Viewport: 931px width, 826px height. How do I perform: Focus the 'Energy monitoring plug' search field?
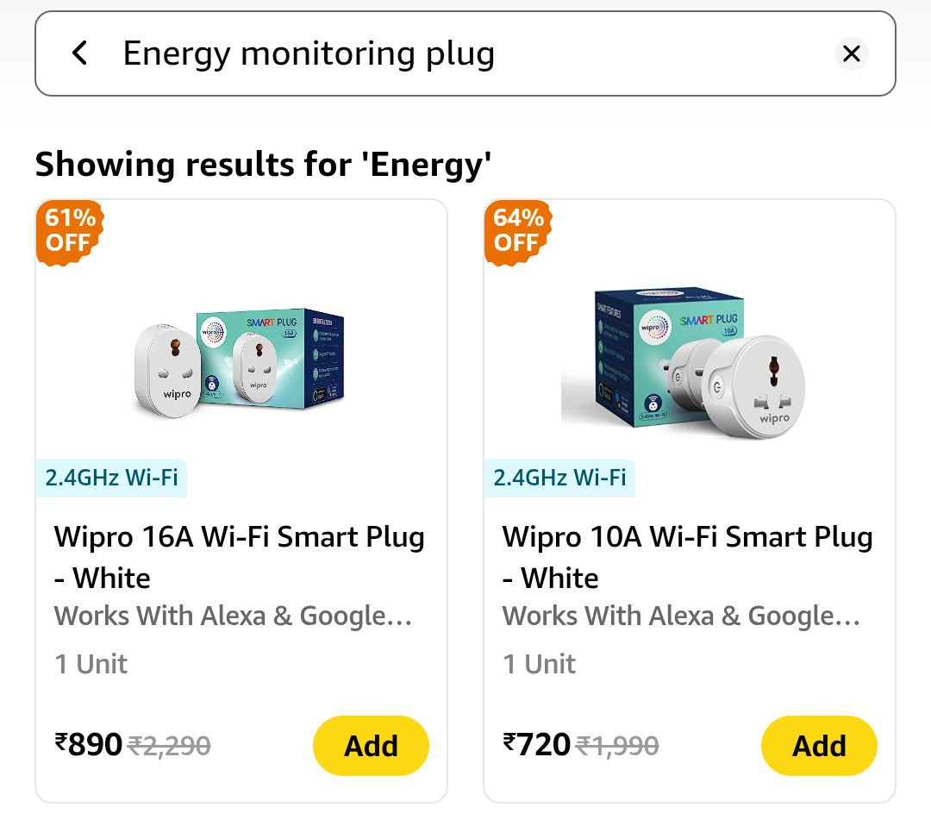coord(431,53)
